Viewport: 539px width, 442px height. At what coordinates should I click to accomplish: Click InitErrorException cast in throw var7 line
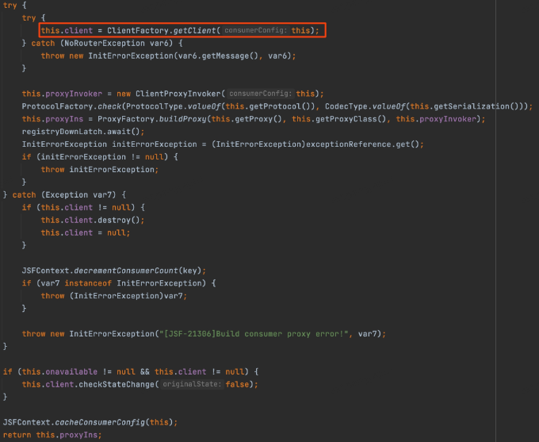coord(117,296)
